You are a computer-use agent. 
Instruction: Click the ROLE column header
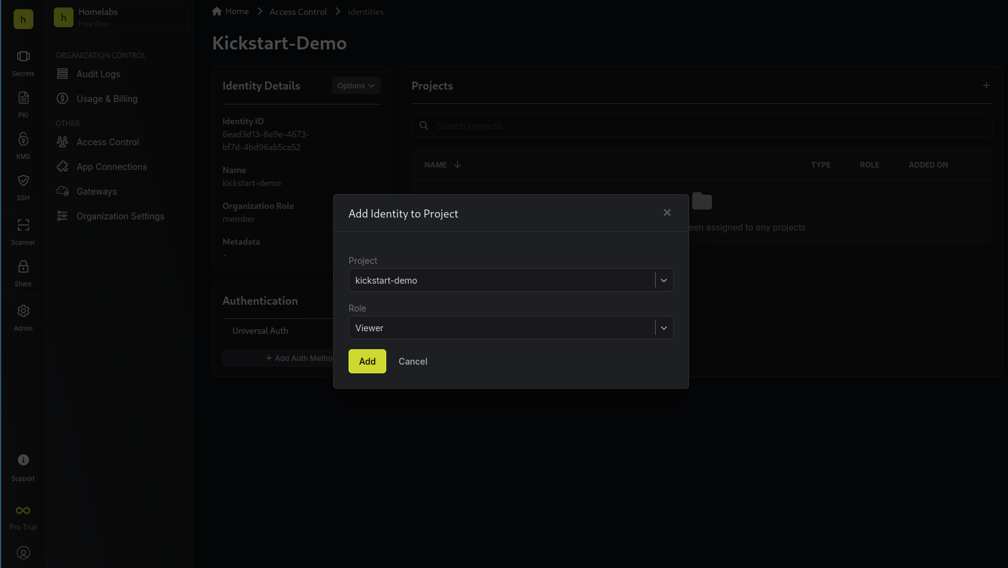[870, 165]
